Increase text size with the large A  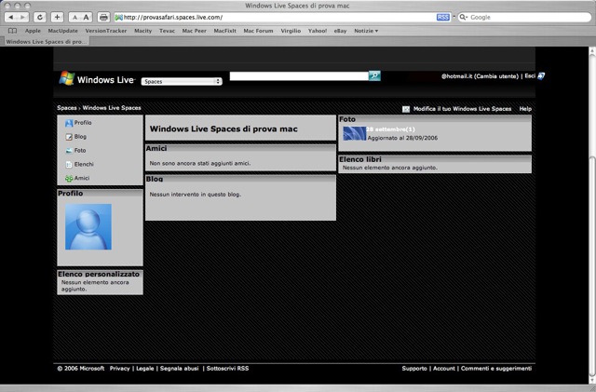pyautogui.click(x=87, y=17)
